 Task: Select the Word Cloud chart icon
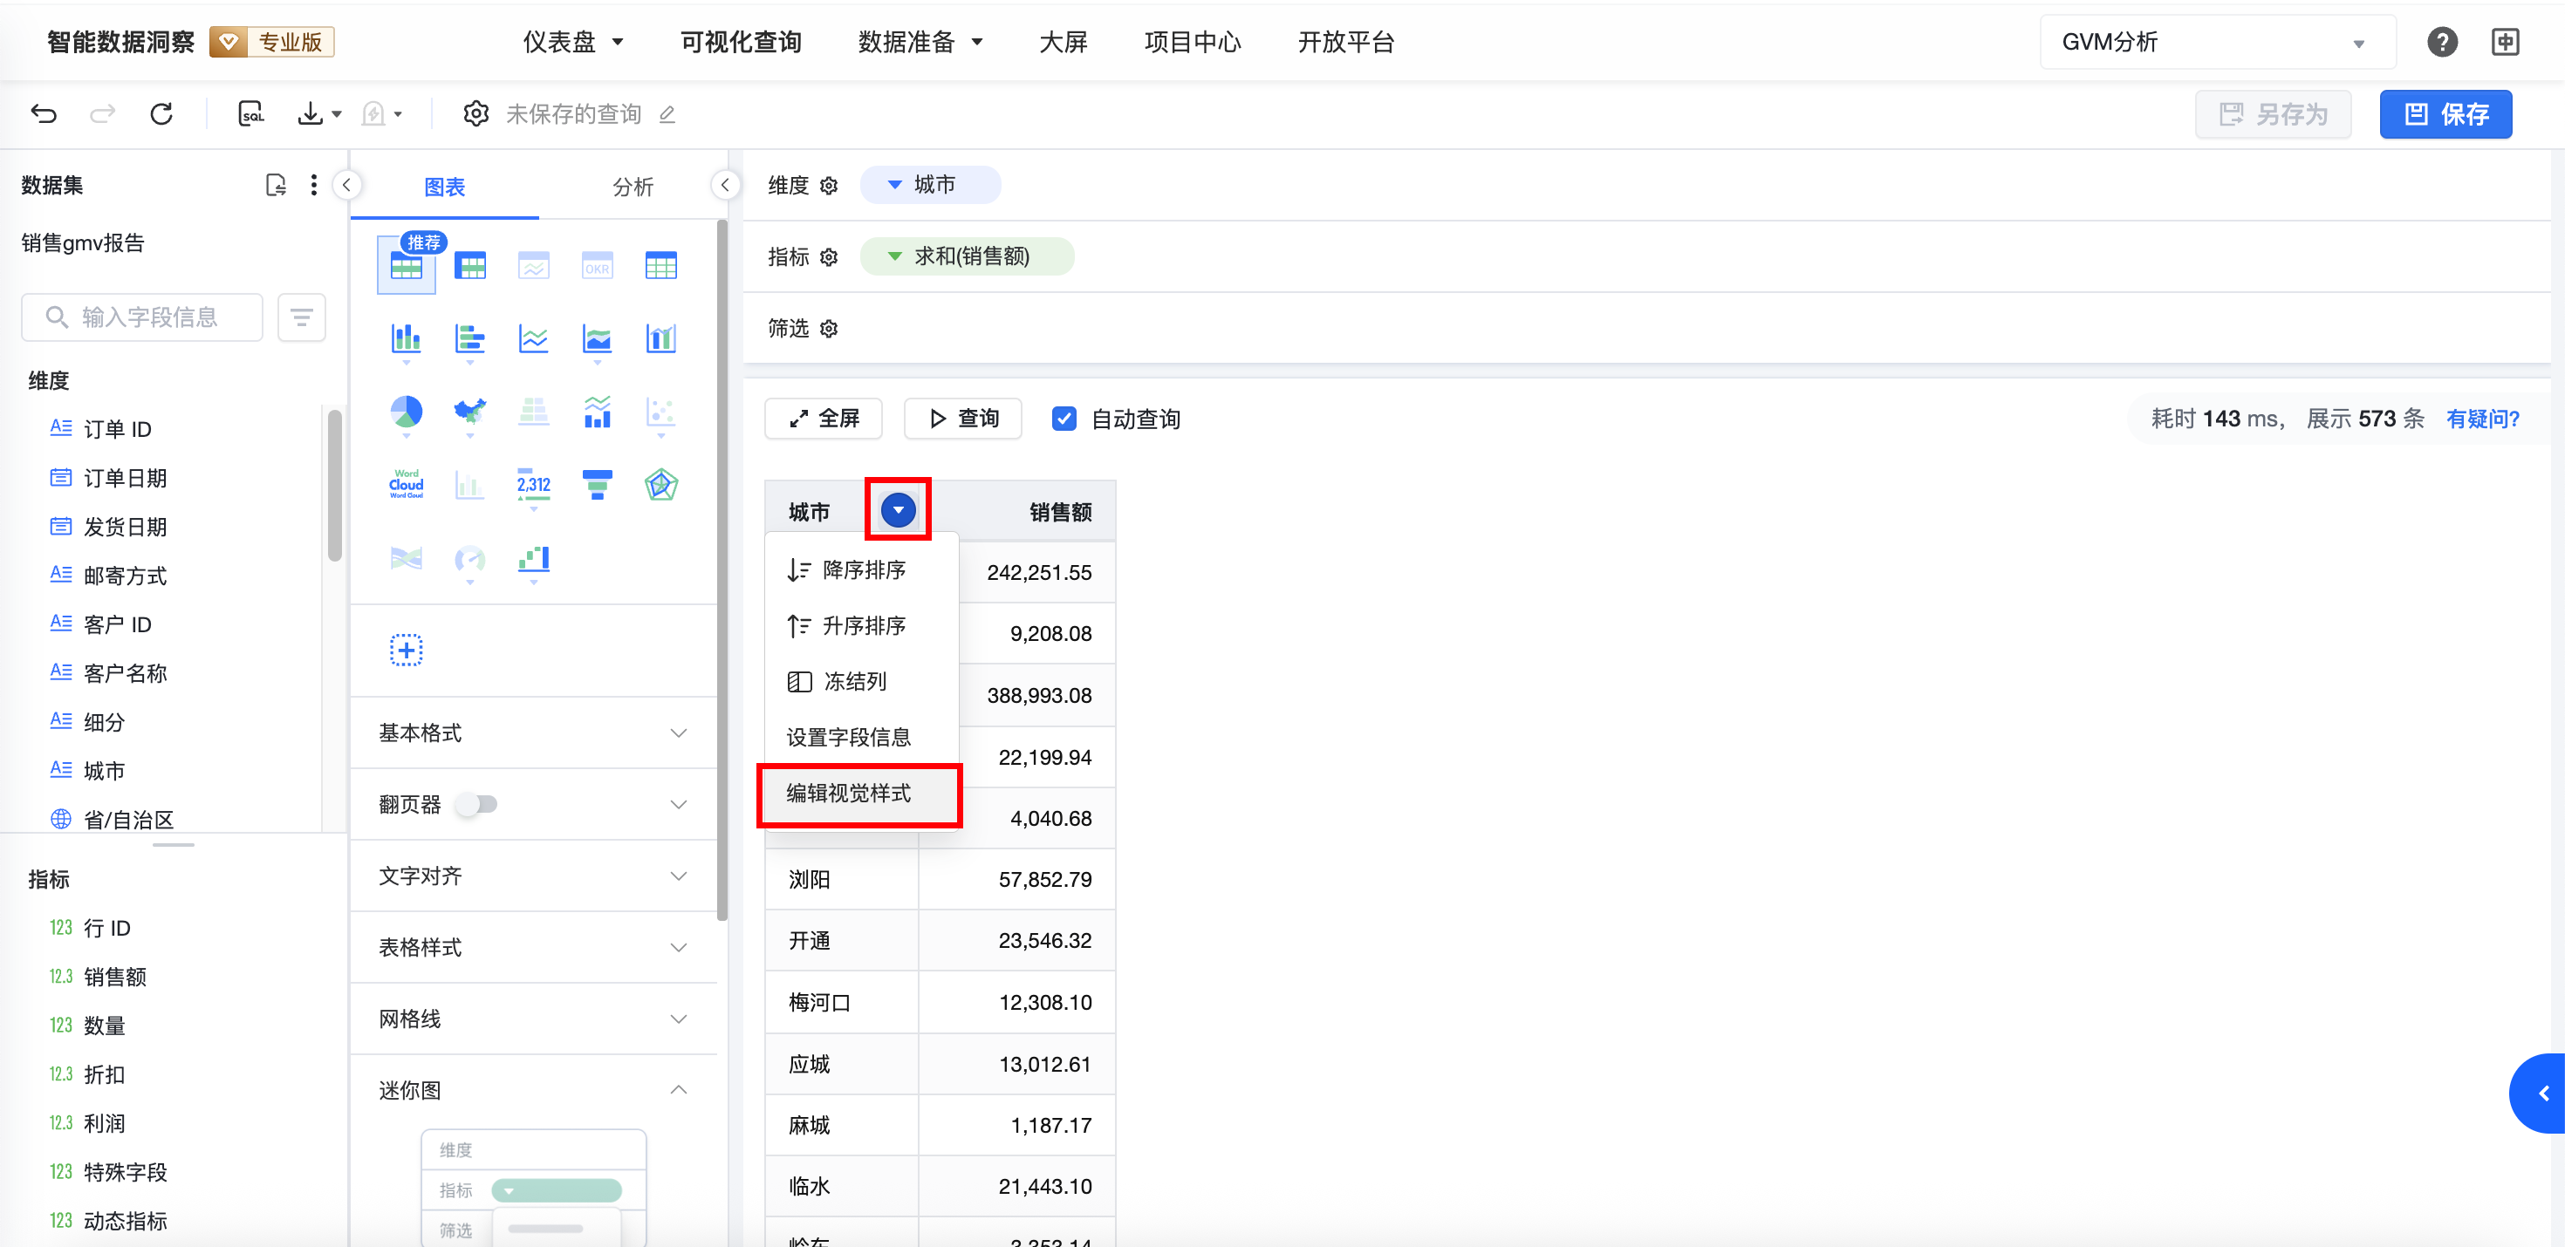pyautogui.click(x=407, y=485)
